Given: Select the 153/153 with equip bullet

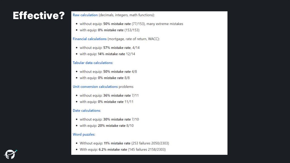Looking at the screenshot, I should [109, 30].
